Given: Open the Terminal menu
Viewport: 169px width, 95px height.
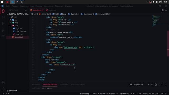Looking at the screenshot, I should tap(59, 6).
